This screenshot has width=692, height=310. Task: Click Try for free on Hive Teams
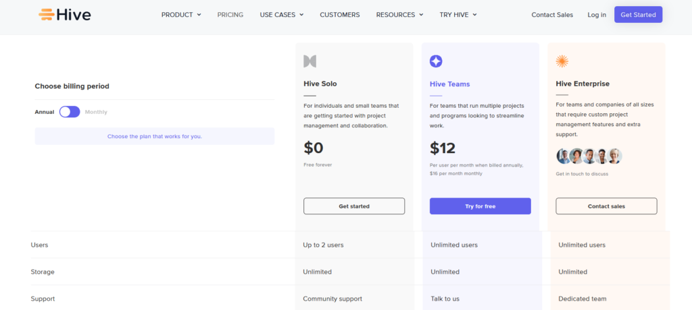[480, 206]
